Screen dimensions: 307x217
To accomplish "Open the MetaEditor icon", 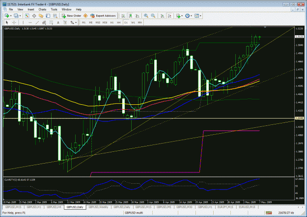I will (x=85, y=16).
